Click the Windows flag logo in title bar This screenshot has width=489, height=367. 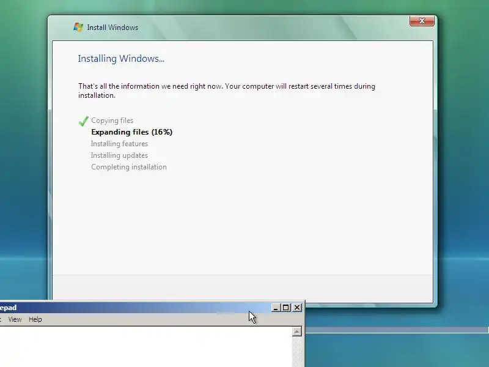78,27
